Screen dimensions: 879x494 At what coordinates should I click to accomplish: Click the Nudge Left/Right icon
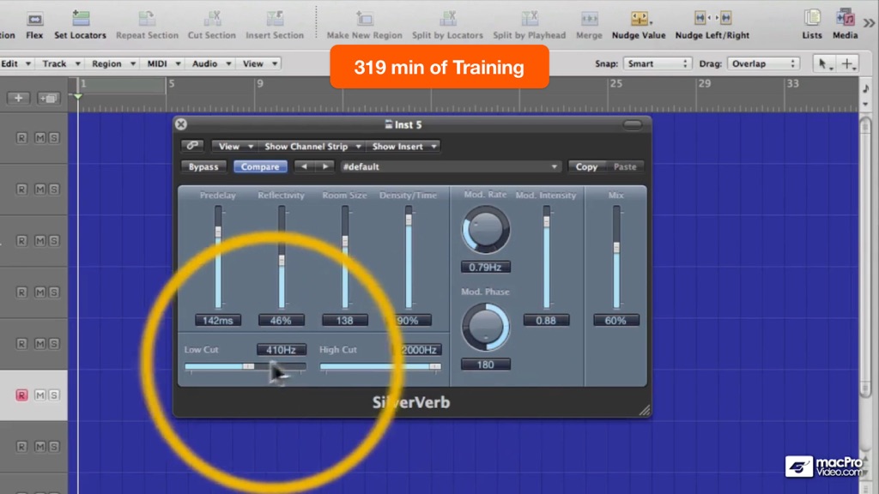(x=712, y=19)
